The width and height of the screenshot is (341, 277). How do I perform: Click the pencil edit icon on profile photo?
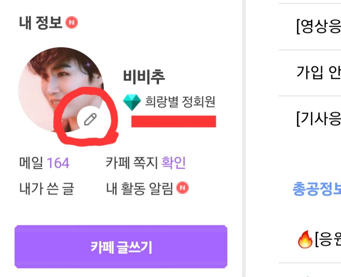click(x=90, y=119)
